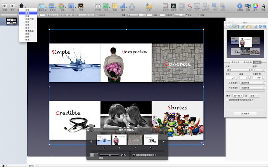Viewport: 268px width, 167px height.
Task: Click the Smart Builds magic hat icon
Action: point(21,5)
